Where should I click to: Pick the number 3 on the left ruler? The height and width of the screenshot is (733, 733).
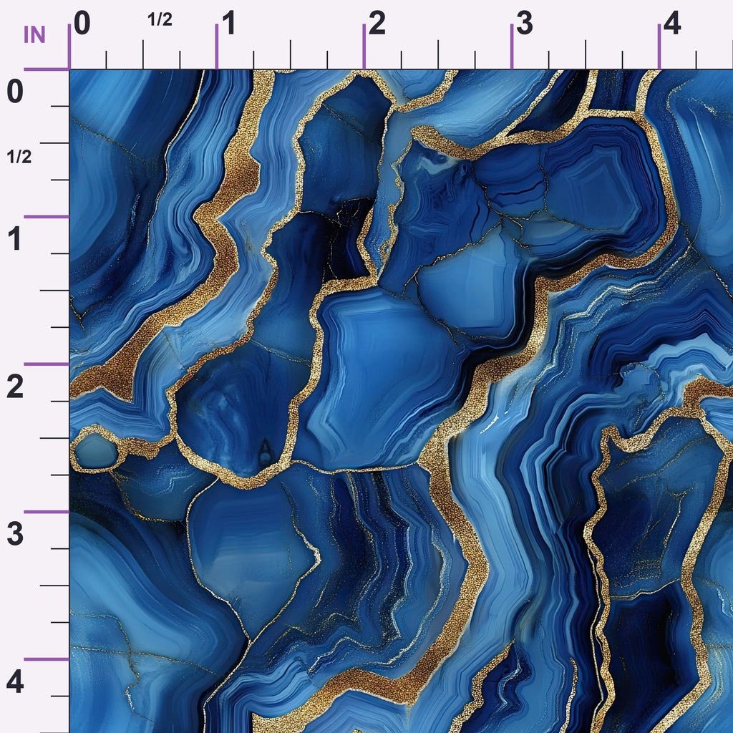15,534
